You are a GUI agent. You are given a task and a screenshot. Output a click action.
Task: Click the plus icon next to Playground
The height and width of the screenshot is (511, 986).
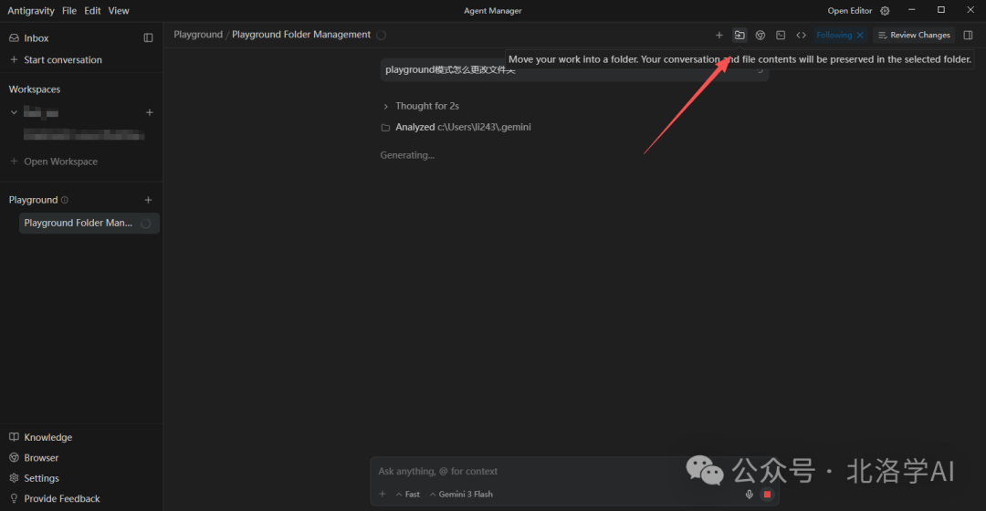tap(149, 200)
